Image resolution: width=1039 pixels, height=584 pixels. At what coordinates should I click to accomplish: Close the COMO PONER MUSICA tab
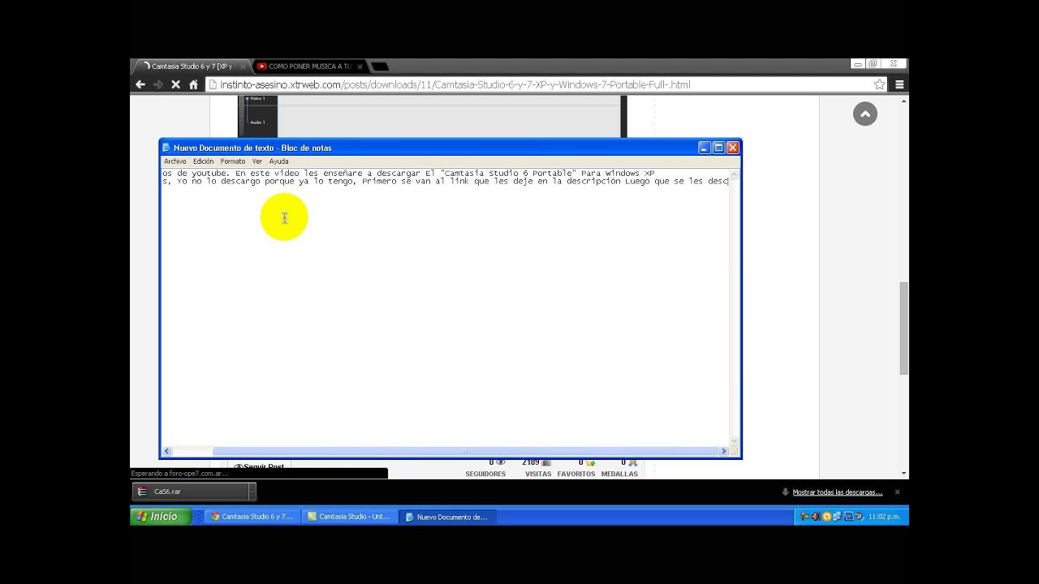360,67
